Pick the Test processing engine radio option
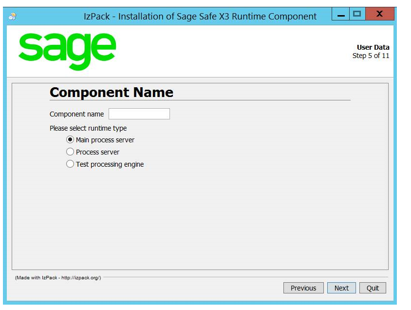411x310 pixels. pos(70,164)
